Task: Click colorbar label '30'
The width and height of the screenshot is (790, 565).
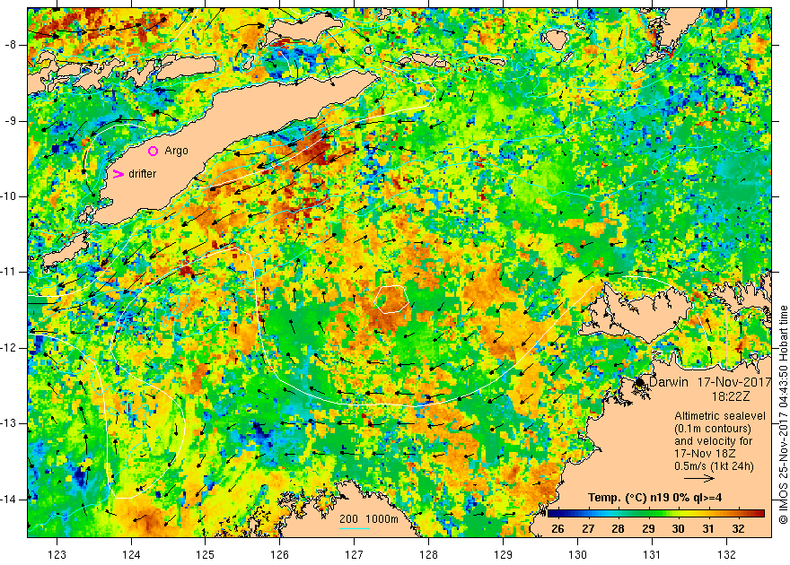Action: [x=678, y=529]
